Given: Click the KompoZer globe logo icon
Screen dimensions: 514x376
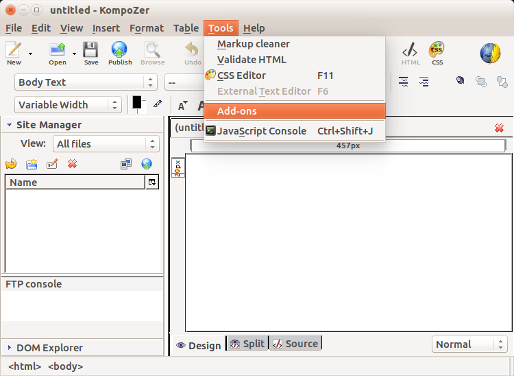Looking at the screenshot, I should pyautogui.click(x=491, y=53).
